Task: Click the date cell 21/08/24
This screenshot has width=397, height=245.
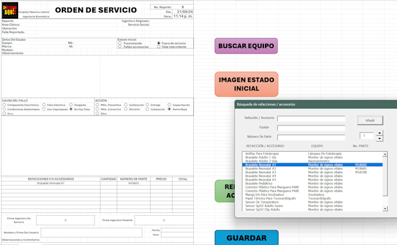Action: [183, 12]
